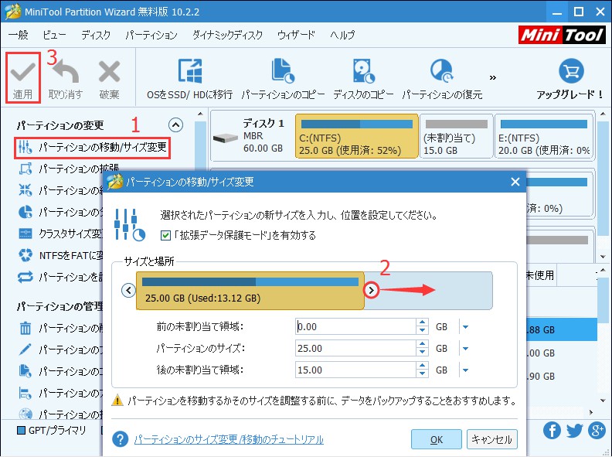Open the ヘルプ menu

pos(342,35)
